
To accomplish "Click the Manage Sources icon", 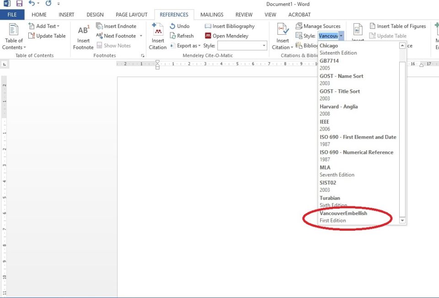I will click(x=300, y=26).
